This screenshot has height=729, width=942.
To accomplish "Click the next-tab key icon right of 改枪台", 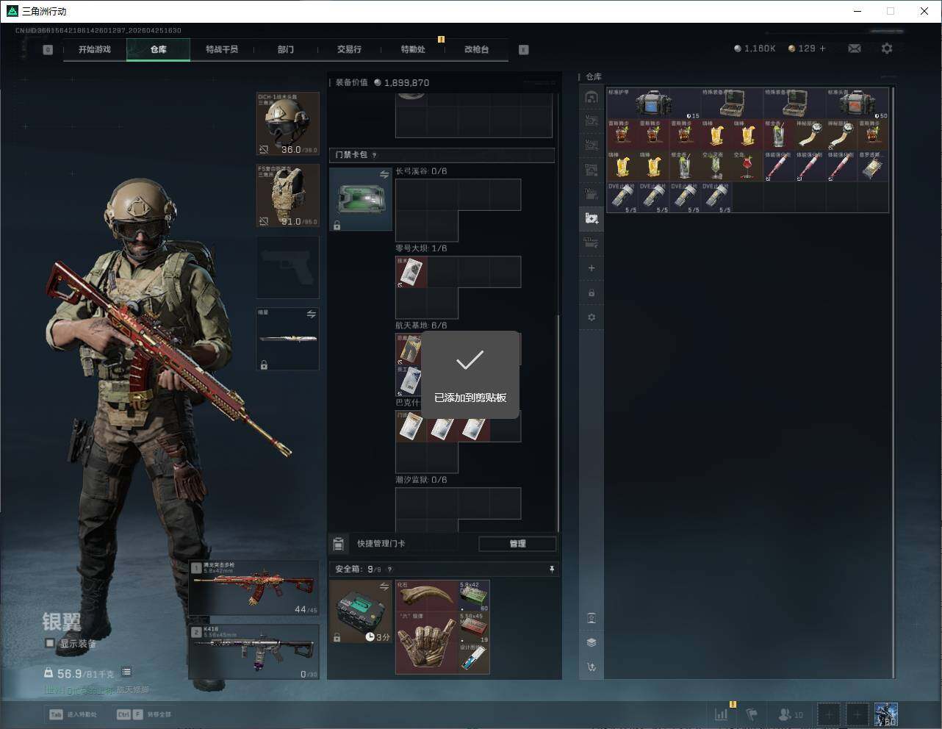I will [x=524, y=50].
